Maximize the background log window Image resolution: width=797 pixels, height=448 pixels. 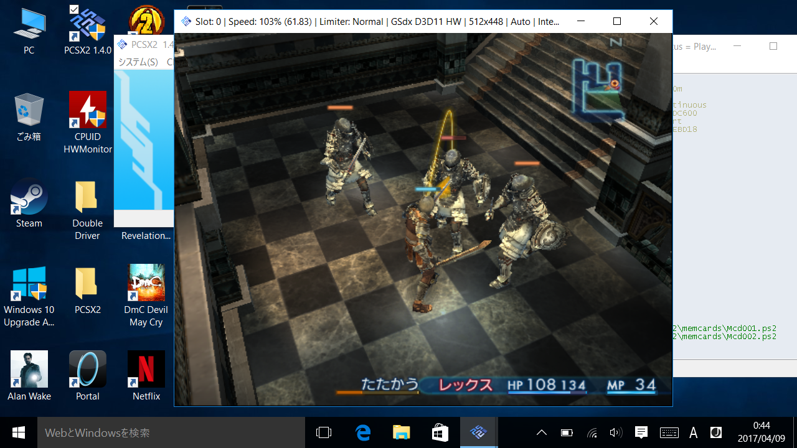click(x=773, y=46)
